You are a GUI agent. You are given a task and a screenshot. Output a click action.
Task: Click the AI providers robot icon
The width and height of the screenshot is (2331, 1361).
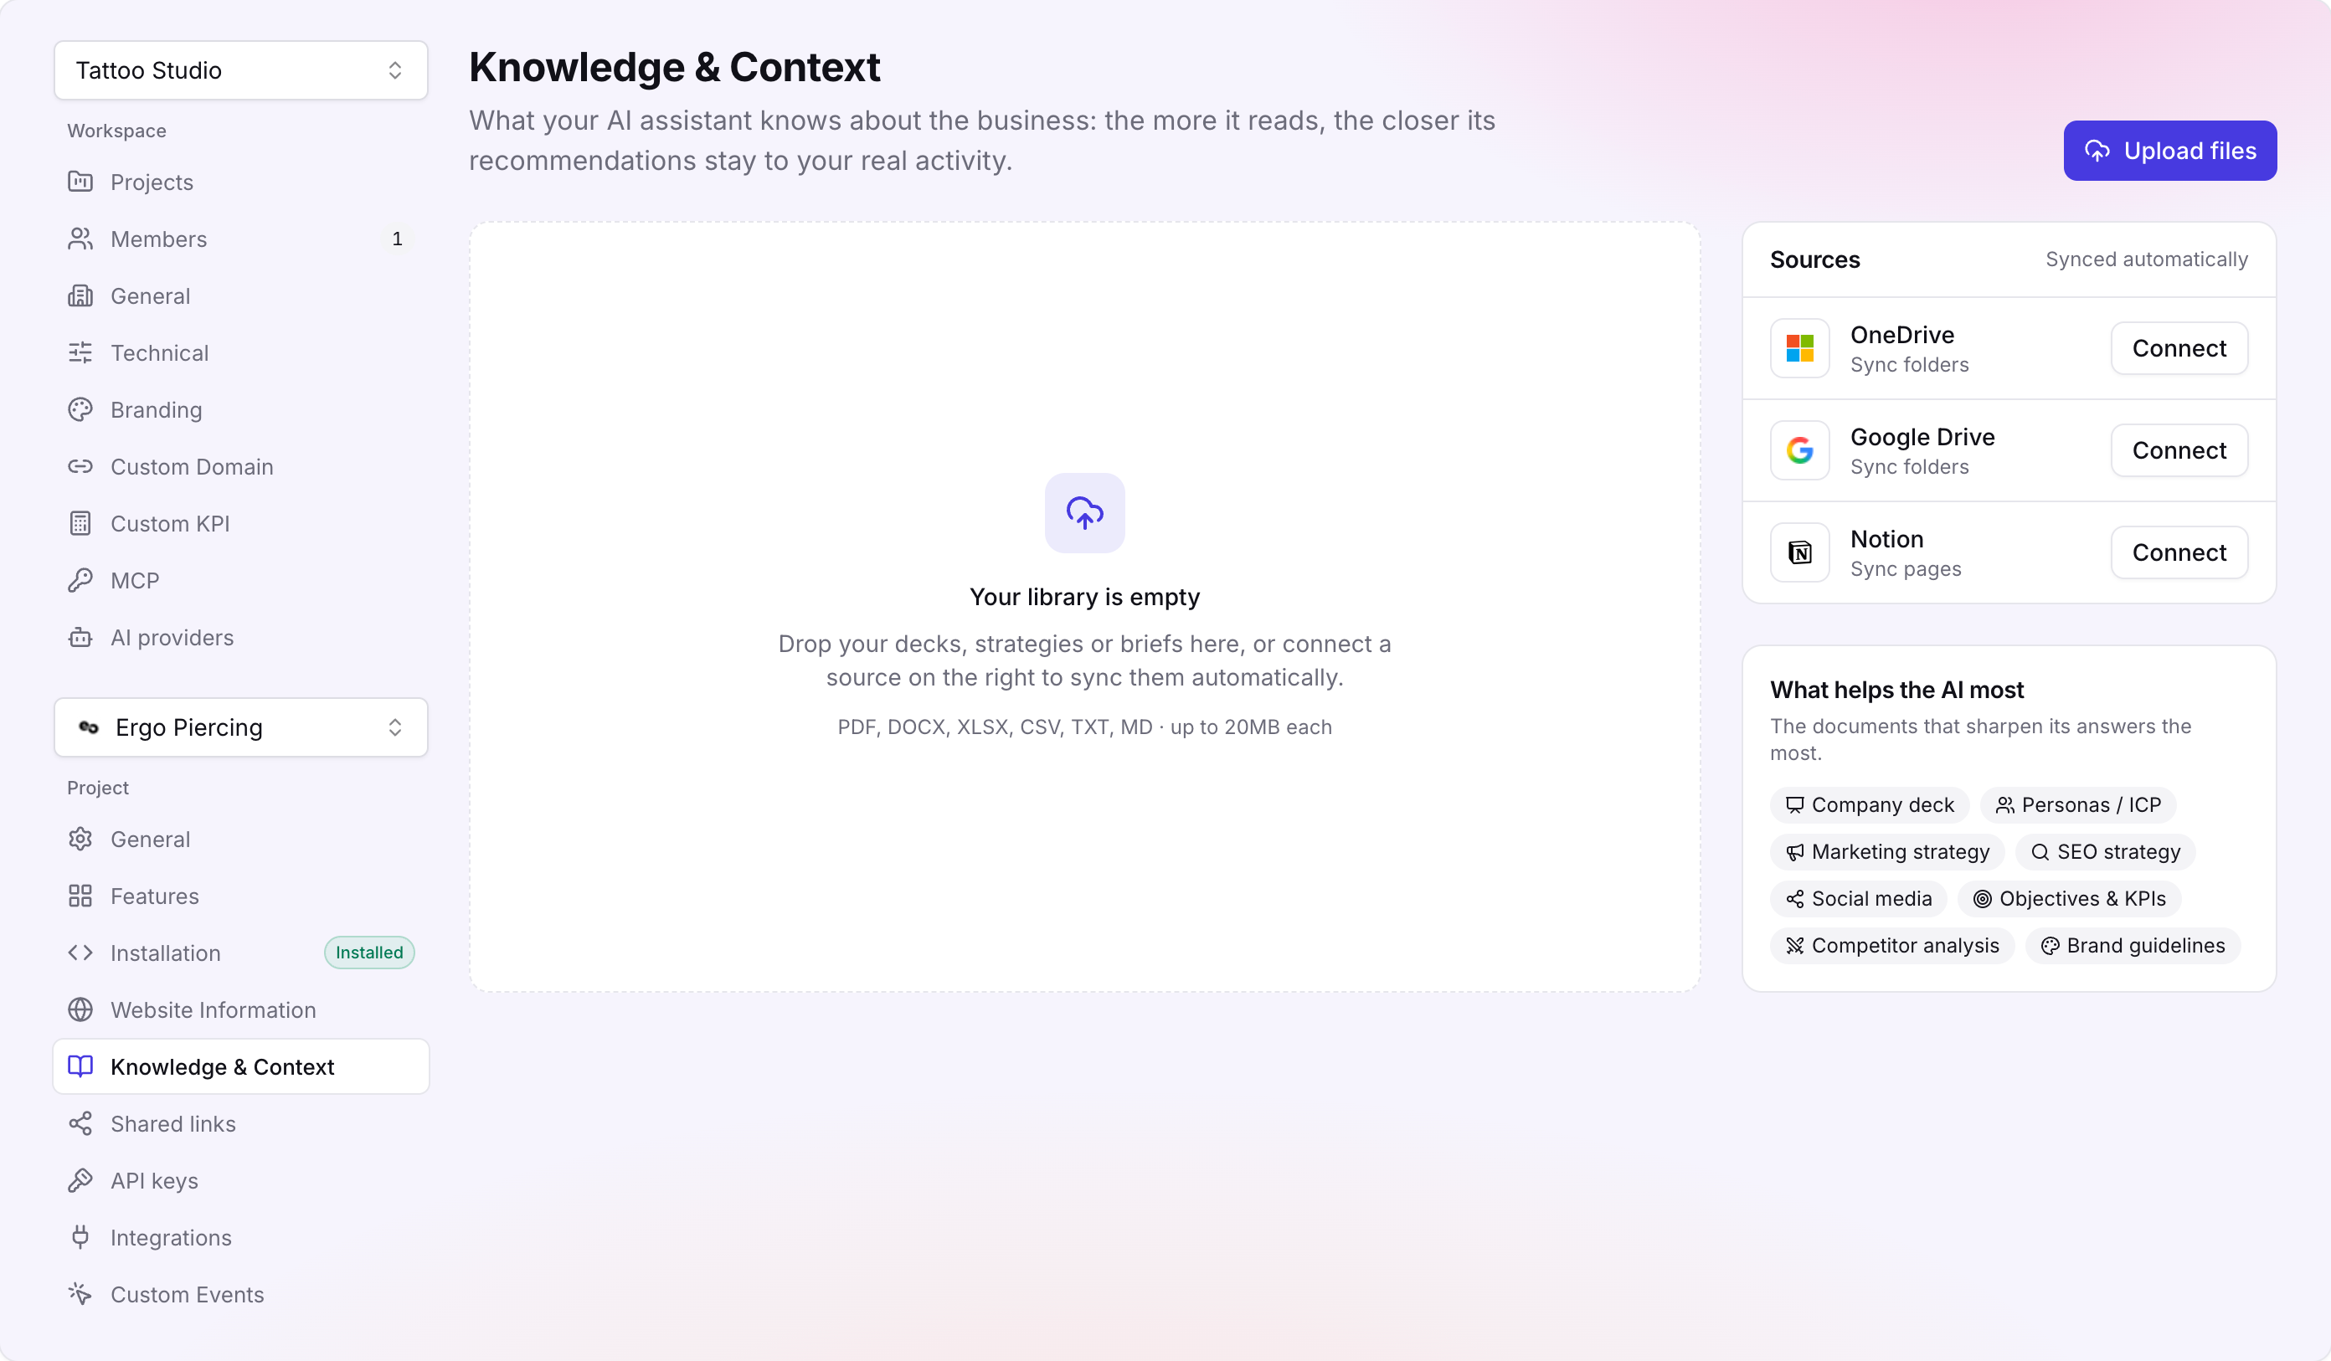80,637
